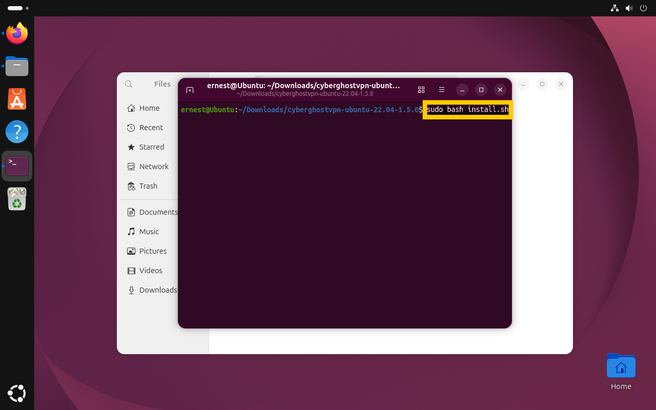Click the search icon in Files
The height and width of the screenshot is (410, 656).
pos(129,84)
